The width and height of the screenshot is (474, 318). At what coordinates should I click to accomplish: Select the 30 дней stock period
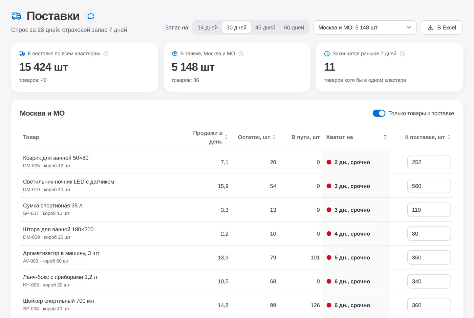[236, 27]
